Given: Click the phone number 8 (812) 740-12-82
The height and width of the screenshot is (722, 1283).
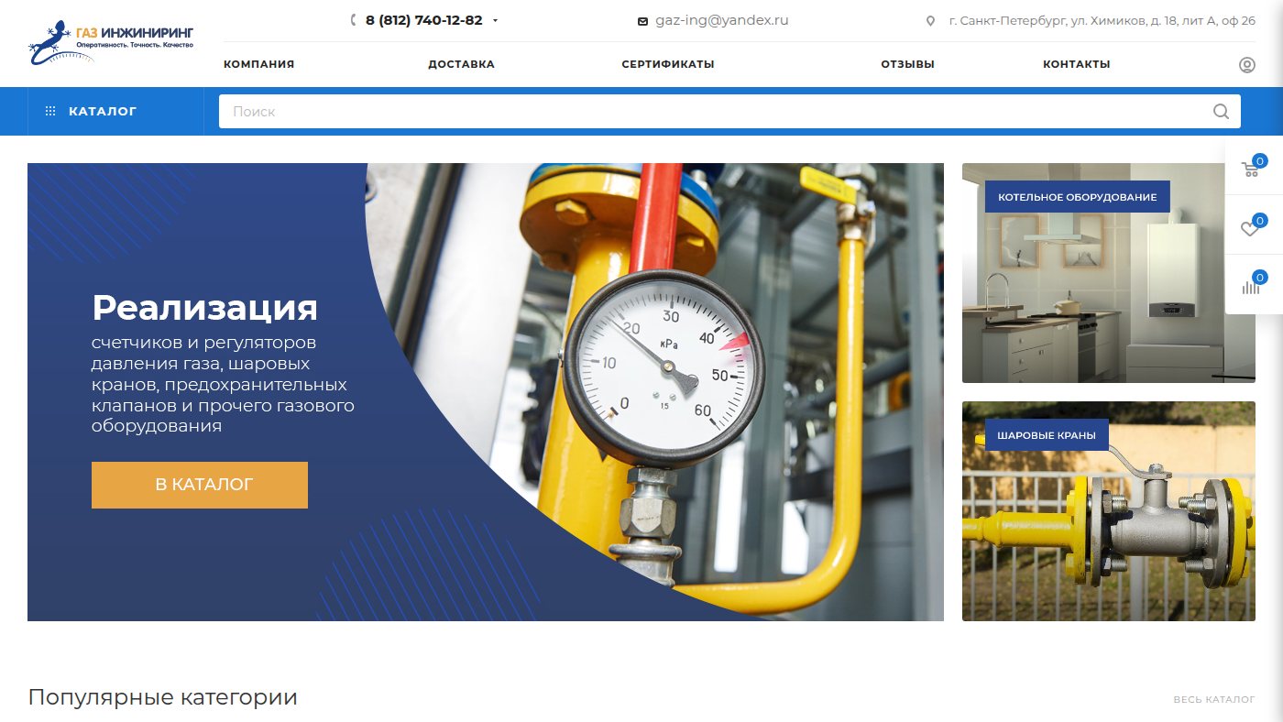Looking at the screenshot, I should click(x=424, y=20).
